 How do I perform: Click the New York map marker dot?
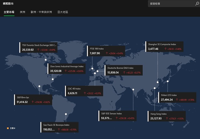point(53,79)
